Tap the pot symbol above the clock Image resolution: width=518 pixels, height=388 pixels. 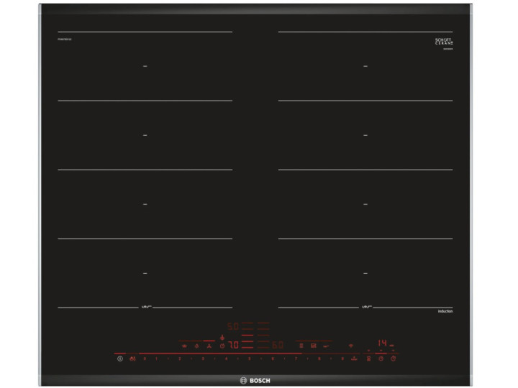point(222,338)
